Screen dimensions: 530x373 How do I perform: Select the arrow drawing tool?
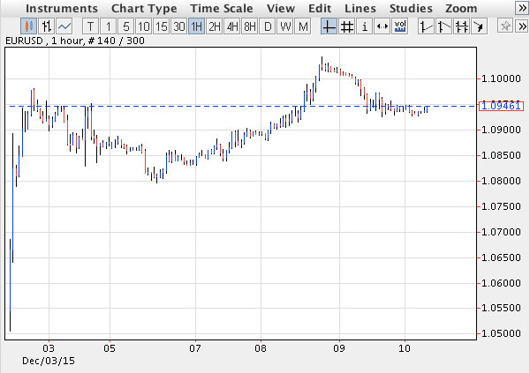click(x=479, y=26)
